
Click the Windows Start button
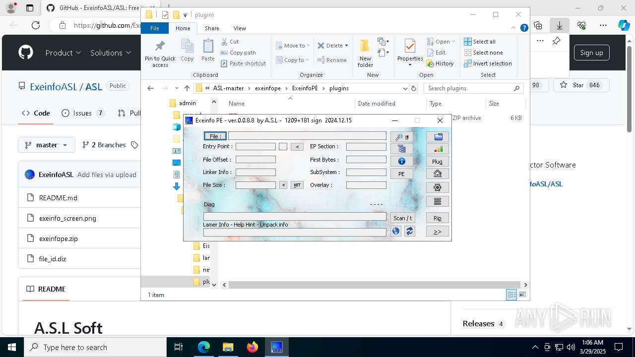click(x=12, y=347)
